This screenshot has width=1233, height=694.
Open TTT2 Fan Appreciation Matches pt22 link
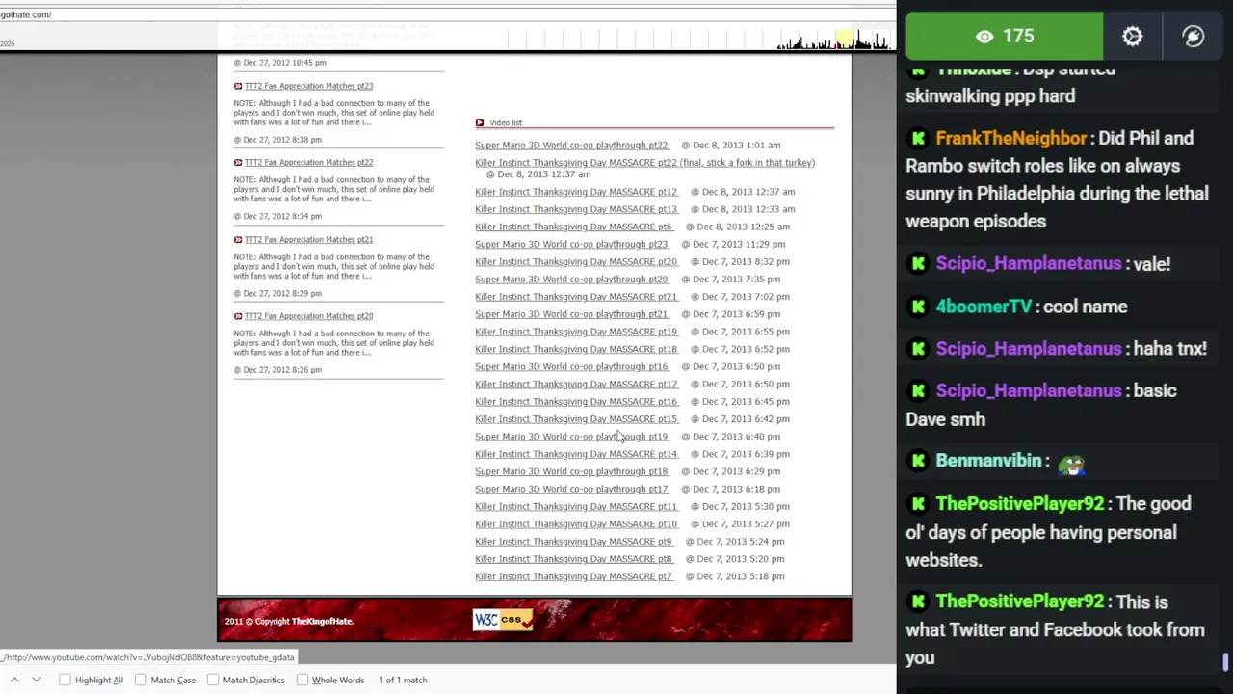click(x=308, y=162)
